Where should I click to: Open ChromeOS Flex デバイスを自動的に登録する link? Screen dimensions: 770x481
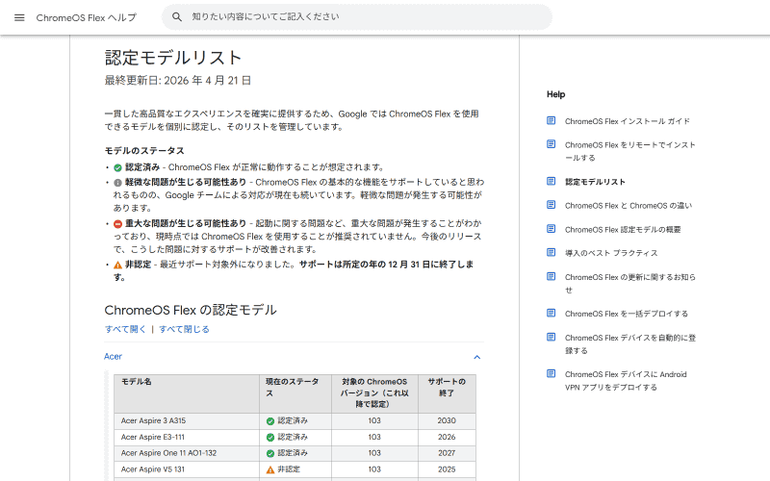[630, 344]
